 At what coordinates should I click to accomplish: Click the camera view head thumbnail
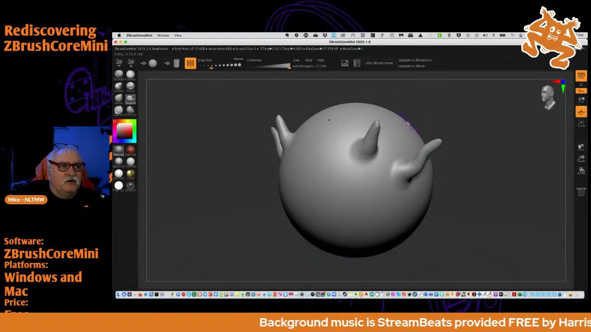tap(548, 97)
